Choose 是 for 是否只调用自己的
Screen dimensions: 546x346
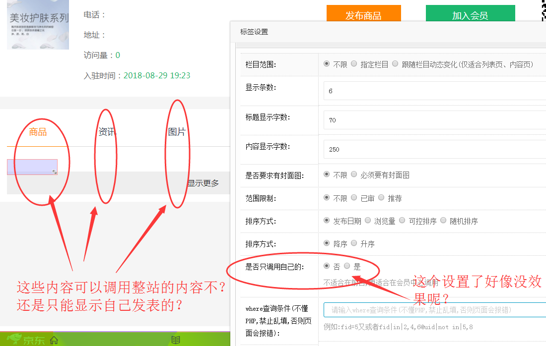point(347,266)
